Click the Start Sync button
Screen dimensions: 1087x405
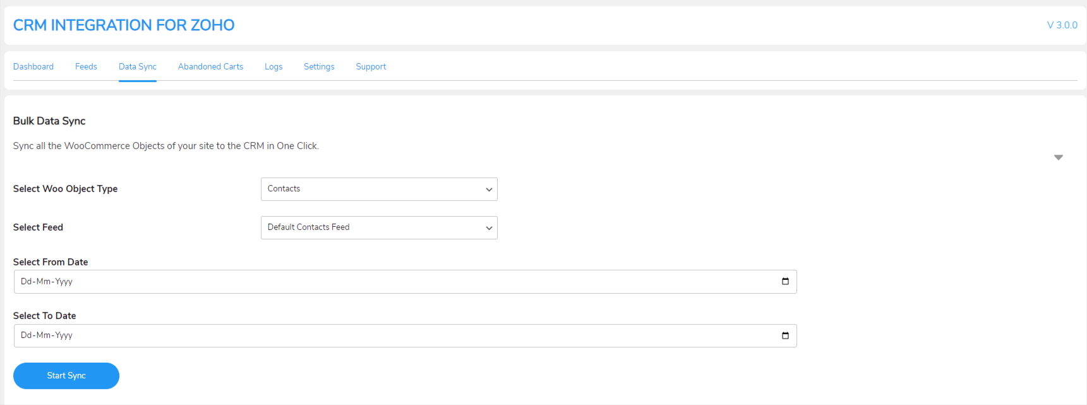tap(66, 376)
